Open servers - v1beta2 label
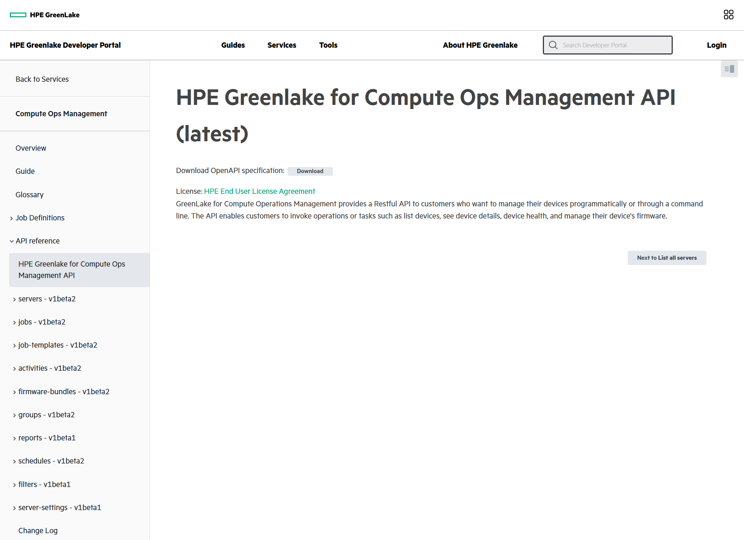 pos(47,299)
